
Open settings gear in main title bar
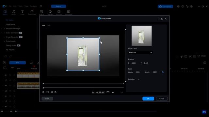[178, 6]
